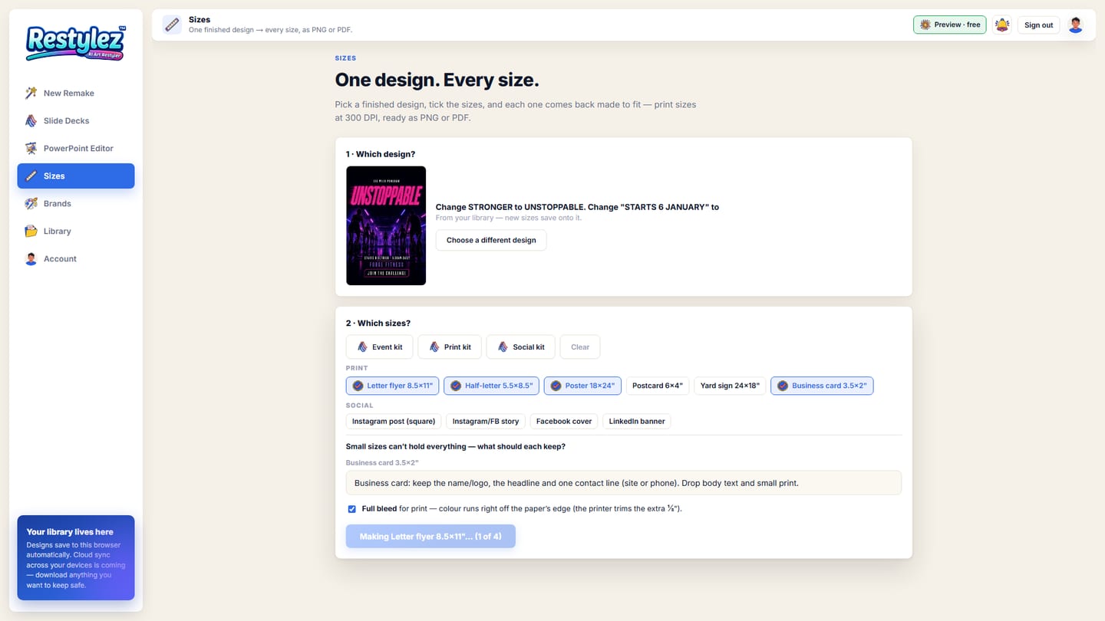Open the Library folder icon
Viewport: 1105px width, 621px height.
pos(31,231)
